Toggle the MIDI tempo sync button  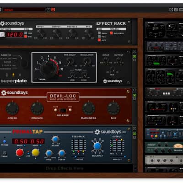(26, 37)
